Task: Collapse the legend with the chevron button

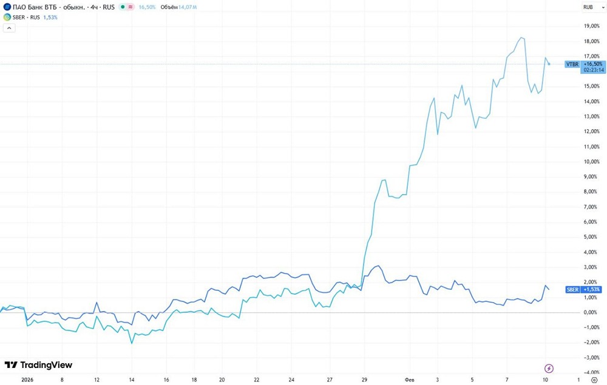Action: click(9, 28)
